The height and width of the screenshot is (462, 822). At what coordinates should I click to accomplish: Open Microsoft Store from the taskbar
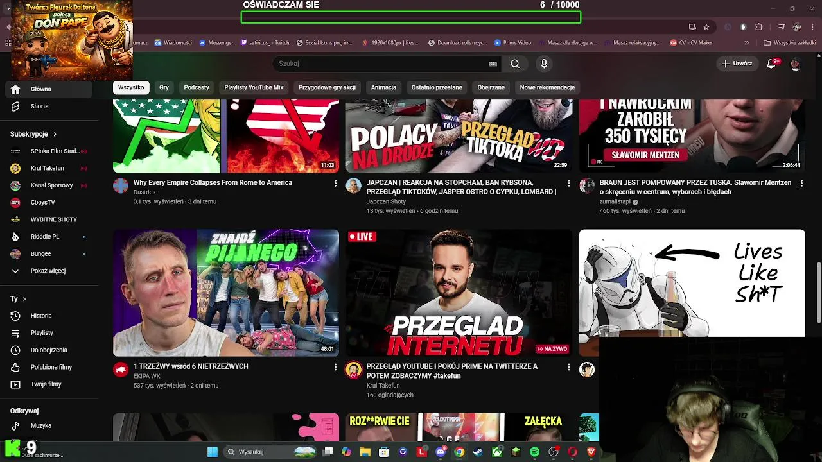[384, 452]
